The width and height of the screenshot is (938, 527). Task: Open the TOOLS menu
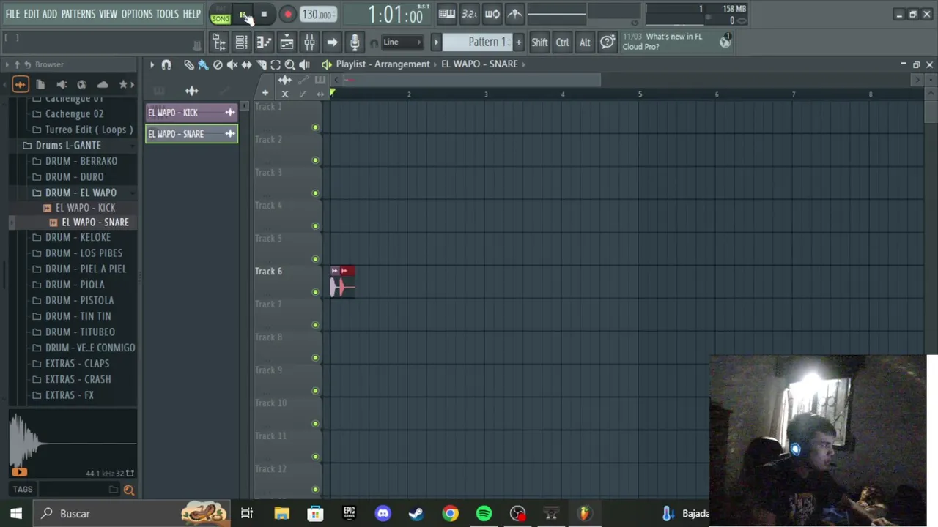tap(167, 14)
